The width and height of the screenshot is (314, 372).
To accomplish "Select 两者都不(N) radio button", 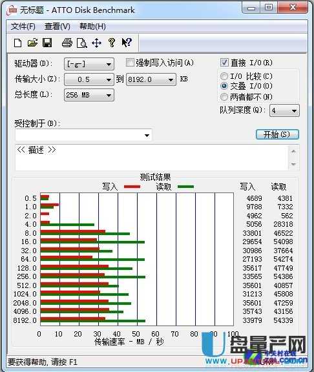I will point(224,97).
